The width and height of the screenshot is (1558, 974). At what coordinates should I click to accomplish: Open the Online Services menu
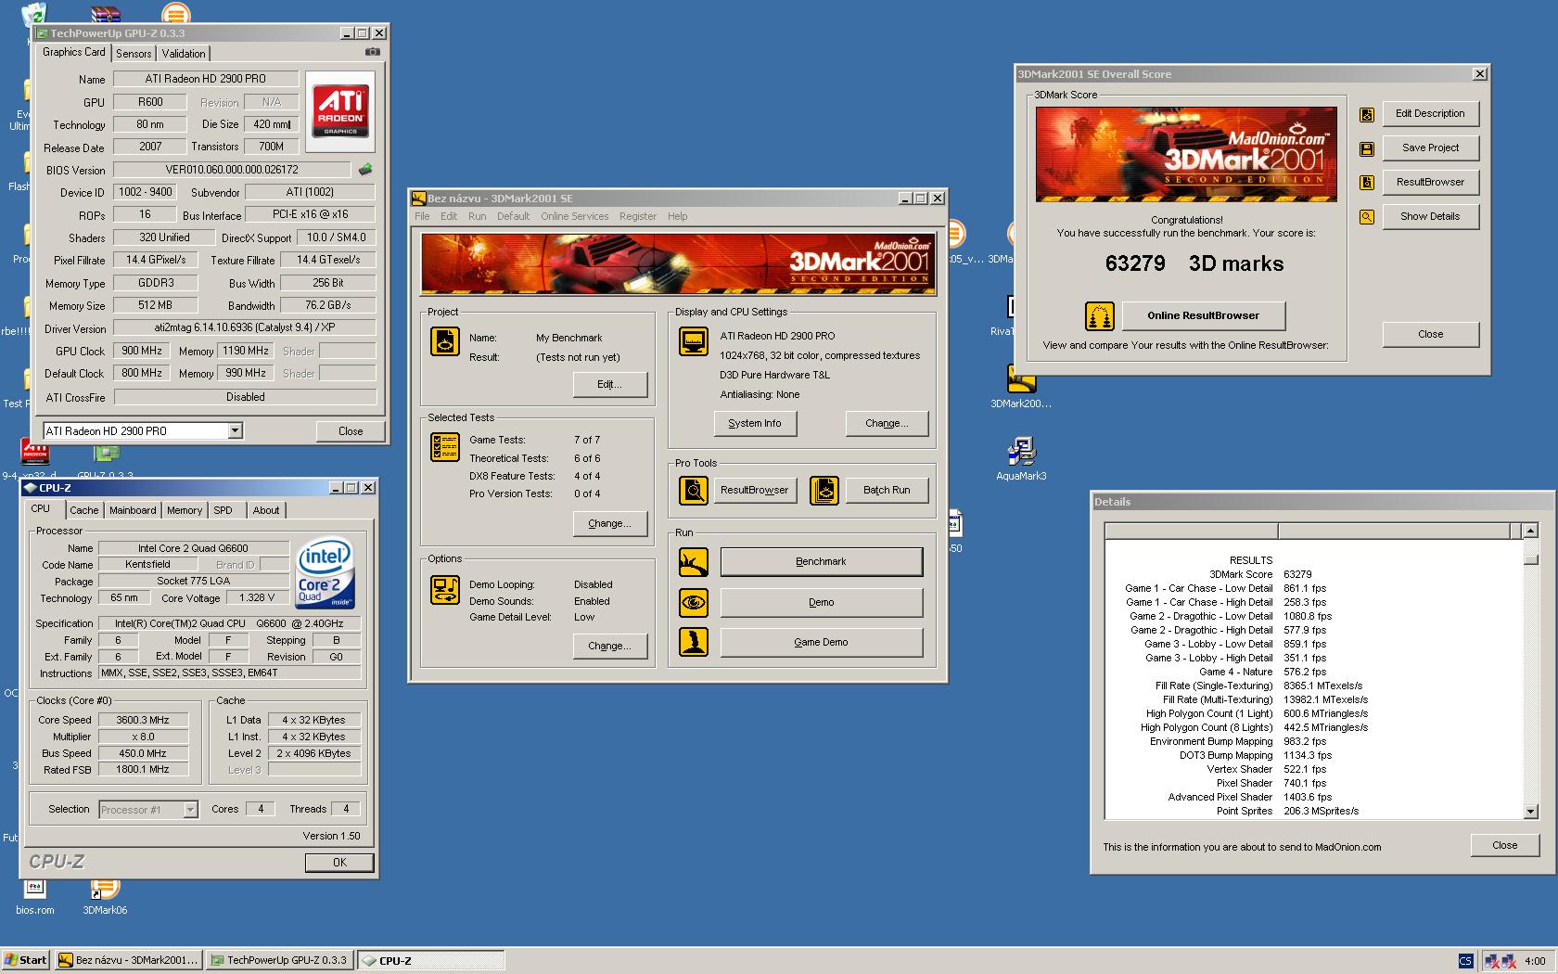[x=575, y=216]
